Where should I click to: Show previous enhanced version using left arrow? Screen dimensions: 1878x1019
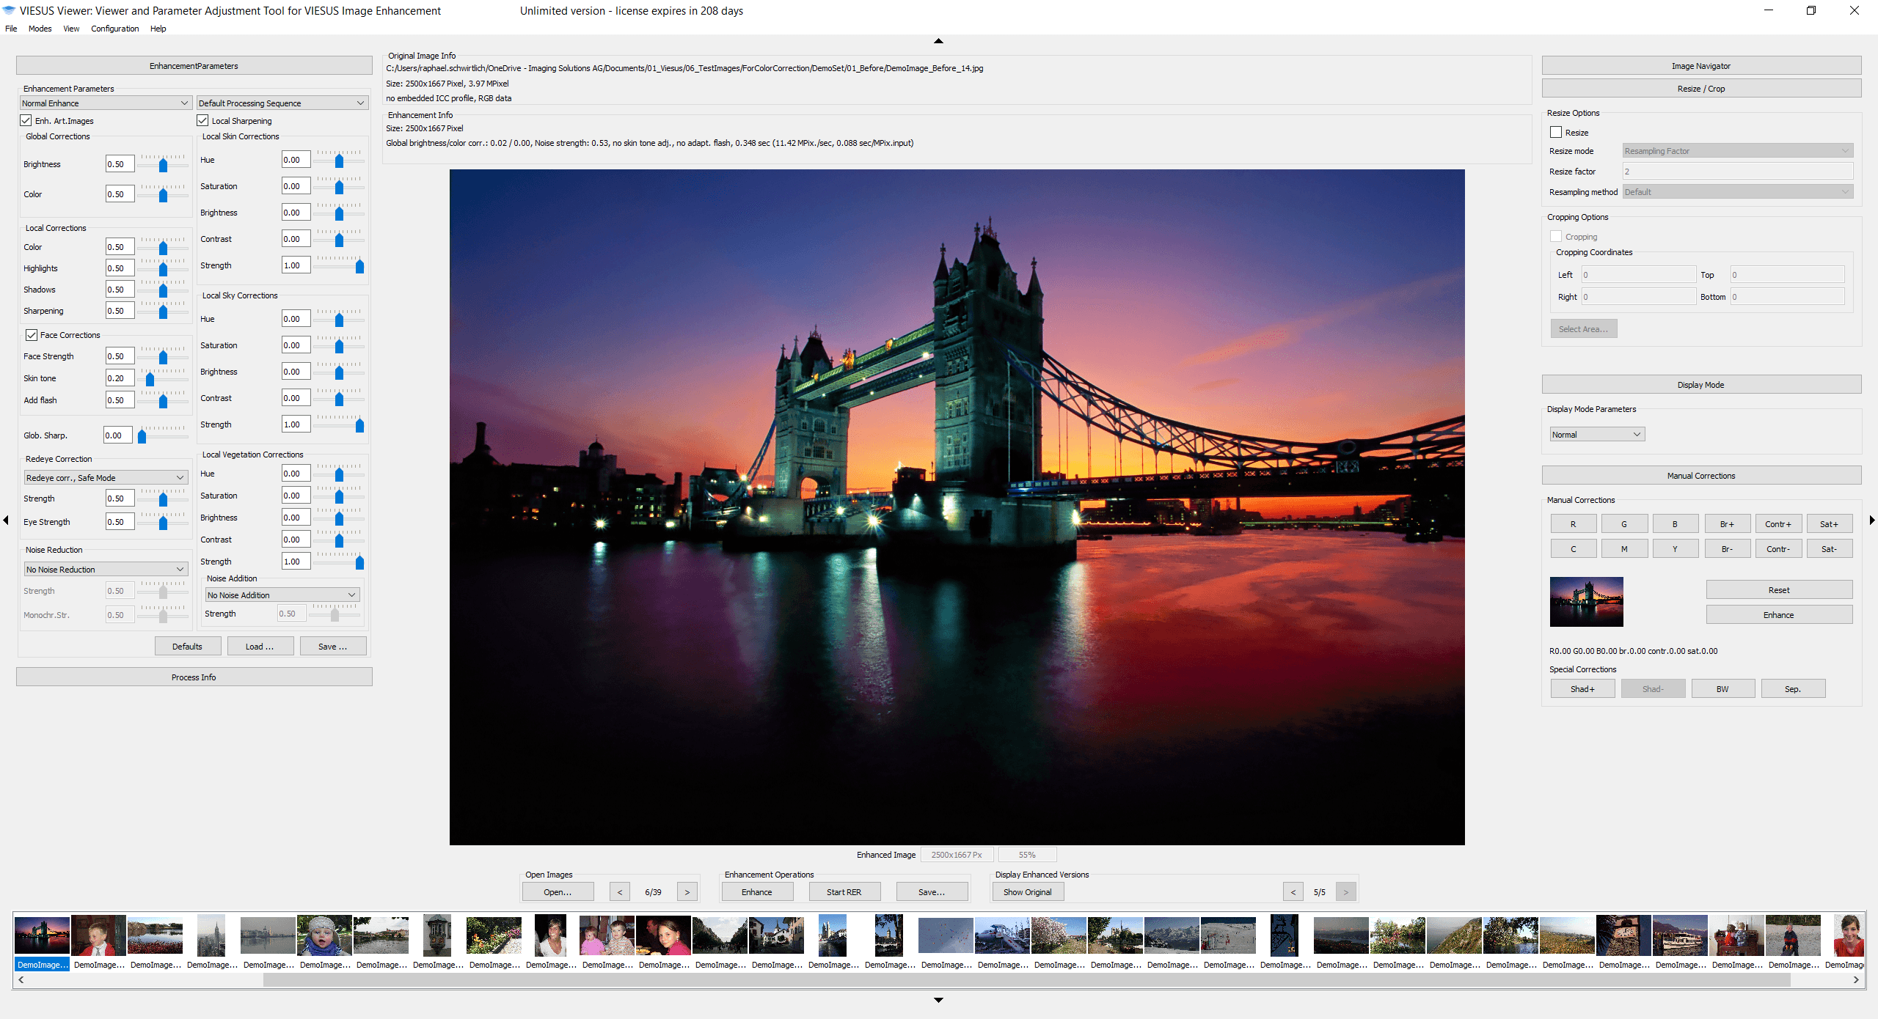1293,891
